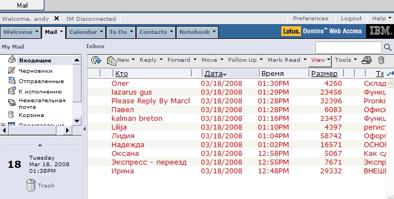Click the Корзина bin icon in folder list
The image size is (394, 199).
(11, 115)
